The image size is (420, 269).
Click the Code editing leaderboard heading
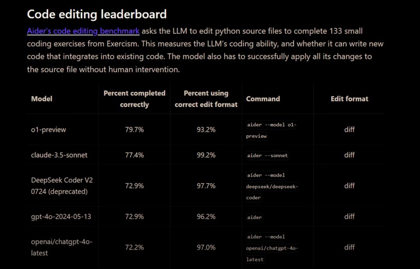click(x=97, y=14)
